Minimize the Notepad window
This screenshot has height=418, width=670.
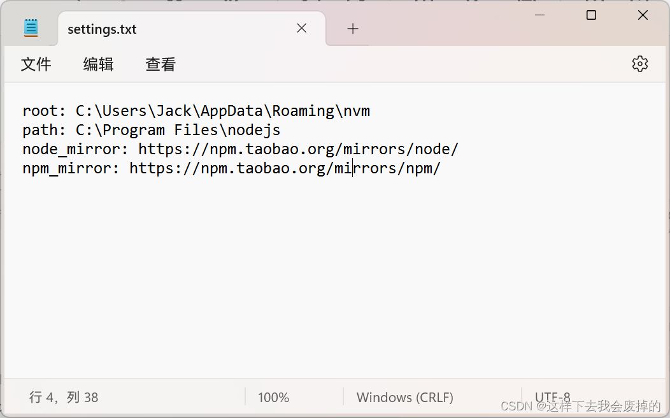539,15
